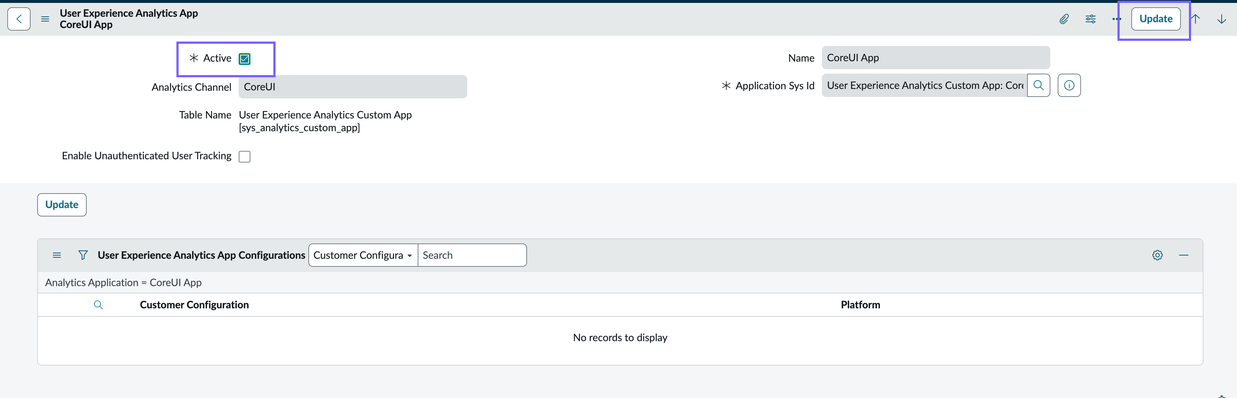Screen dimensions: 1237x398
Task: Open Application Sys Id lookup magnifier
Action: [1039, 85]
